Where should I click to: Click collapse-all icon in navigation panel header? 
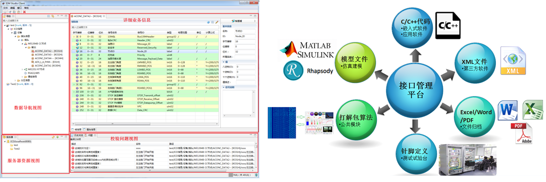(48, 16)
